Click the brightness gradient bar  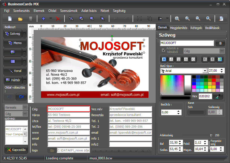point(188,85)
